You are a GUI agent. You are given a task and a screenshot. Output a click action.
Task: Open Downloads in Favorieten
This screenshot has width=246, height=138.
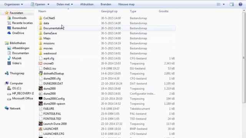click(x=19, y=18)
